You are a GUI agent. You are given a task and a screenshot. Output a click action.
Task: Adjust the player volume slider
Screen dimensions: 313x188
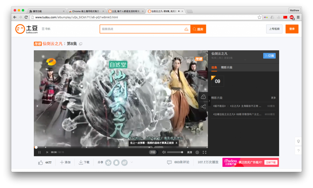point(175,152)
